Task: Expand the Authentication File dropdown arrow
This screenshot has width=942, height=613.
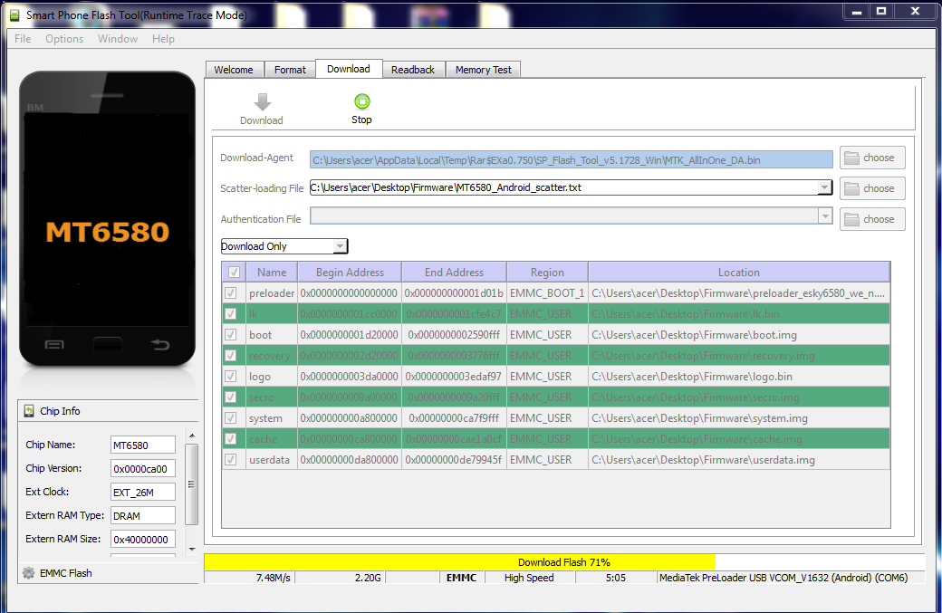Action: [x=825, y=216]
